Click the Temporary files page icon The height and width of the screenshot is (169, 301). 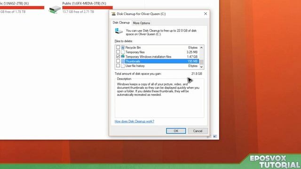[123, 52]
